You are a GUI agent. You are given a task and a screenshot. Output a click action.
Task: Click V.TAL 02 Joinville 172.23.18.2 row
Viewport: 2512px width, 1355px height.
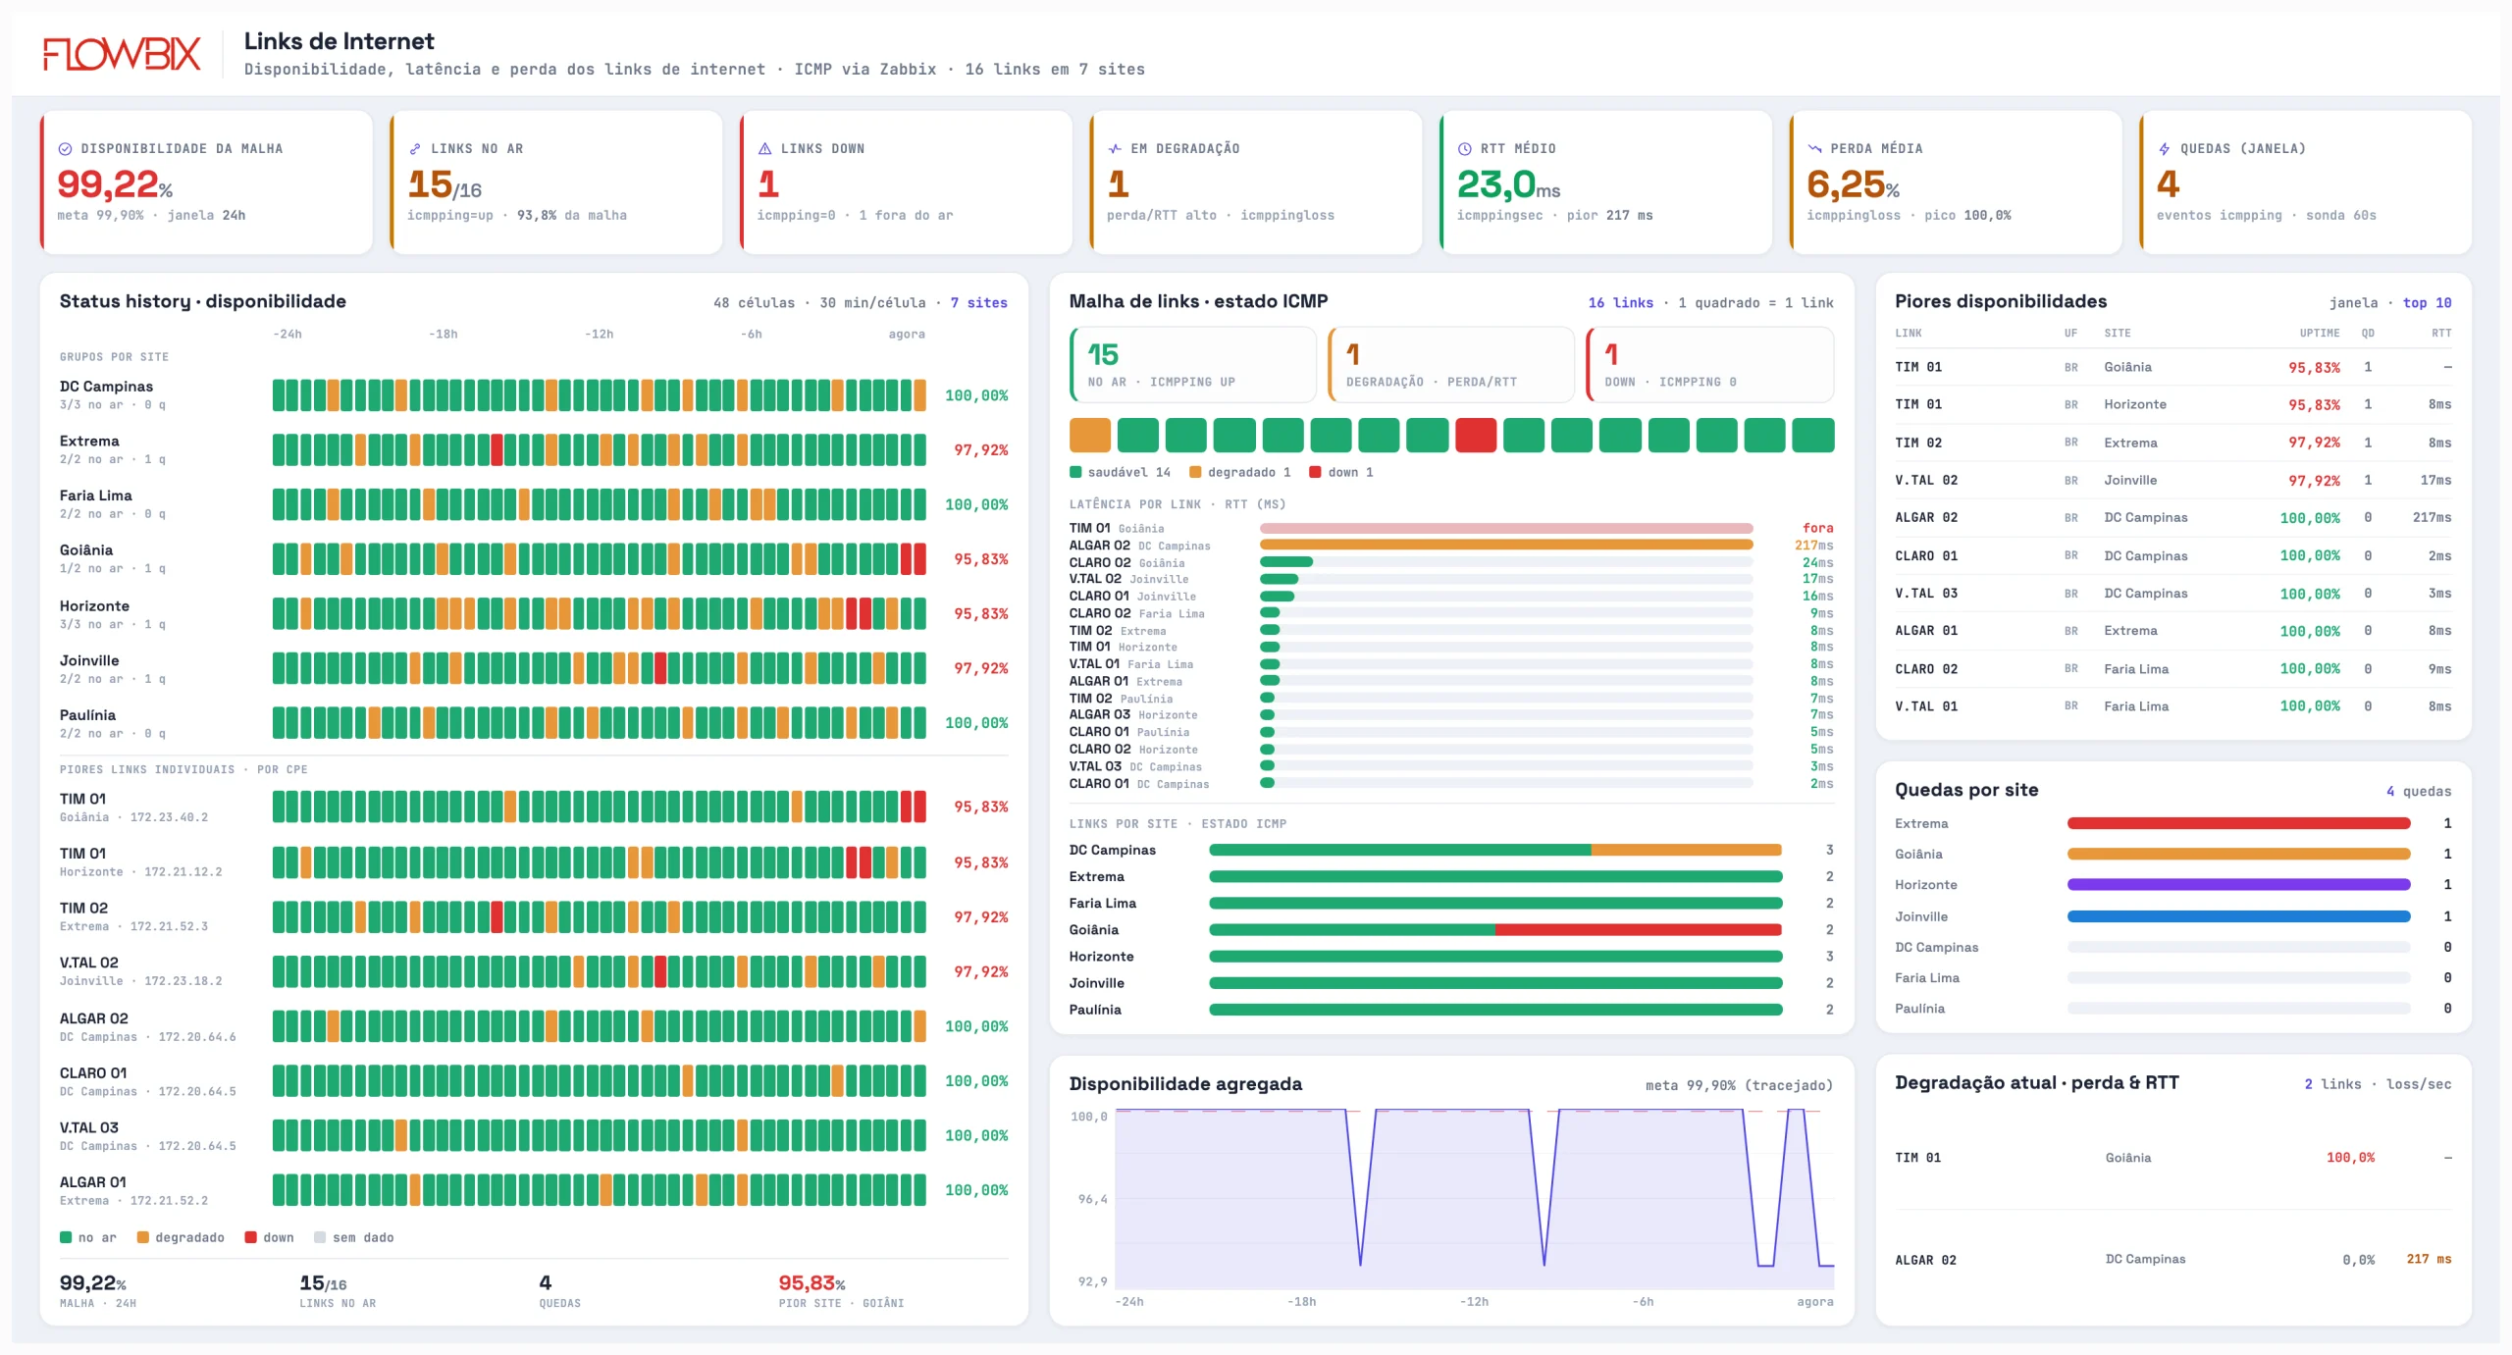pos(534,971)
